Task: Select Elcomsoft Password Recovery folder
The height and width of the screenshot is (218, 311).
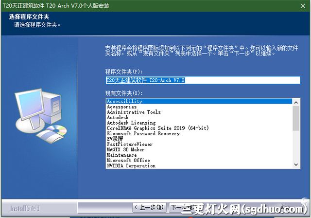Action: click(x=199, y=133)
